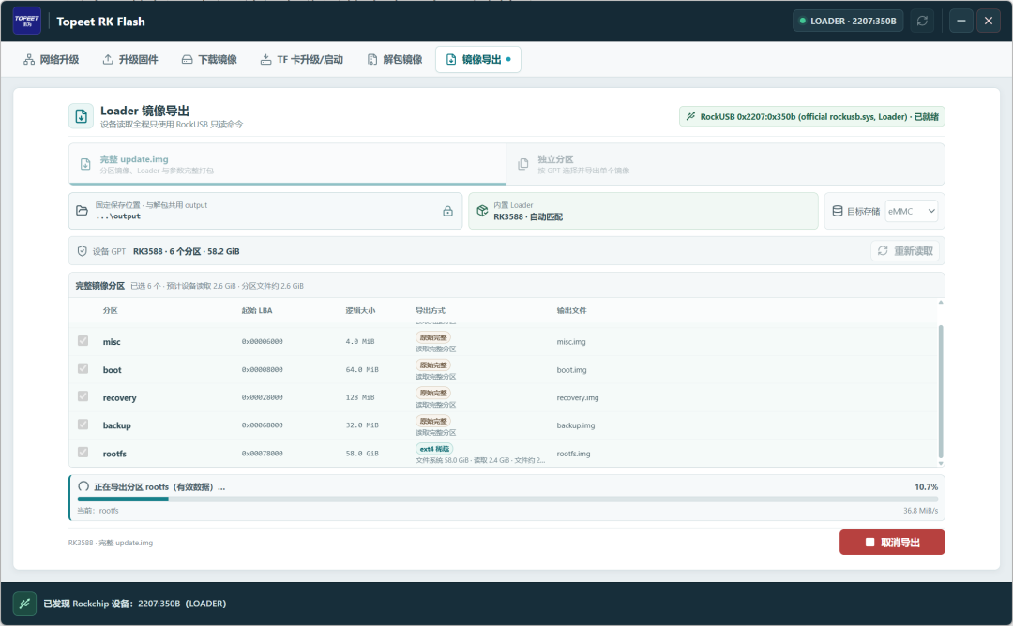Open the 升级固件 tab

click(x=130, y=59)
